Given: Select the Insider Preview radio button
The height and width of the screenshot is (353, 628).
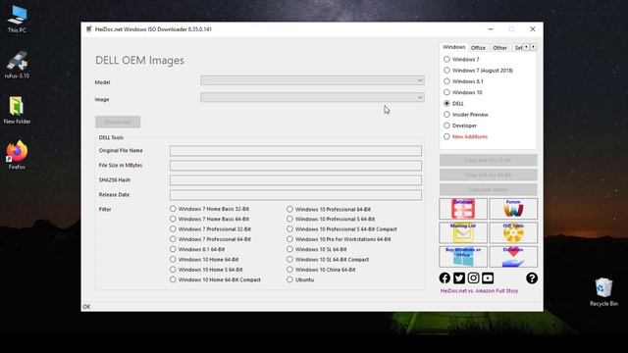Looking at the screenshot, I should pos(446,115).
